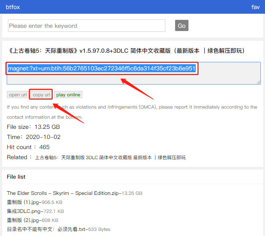
Task: Select the 集成3DLC.png file row
Action: (35, 211)
